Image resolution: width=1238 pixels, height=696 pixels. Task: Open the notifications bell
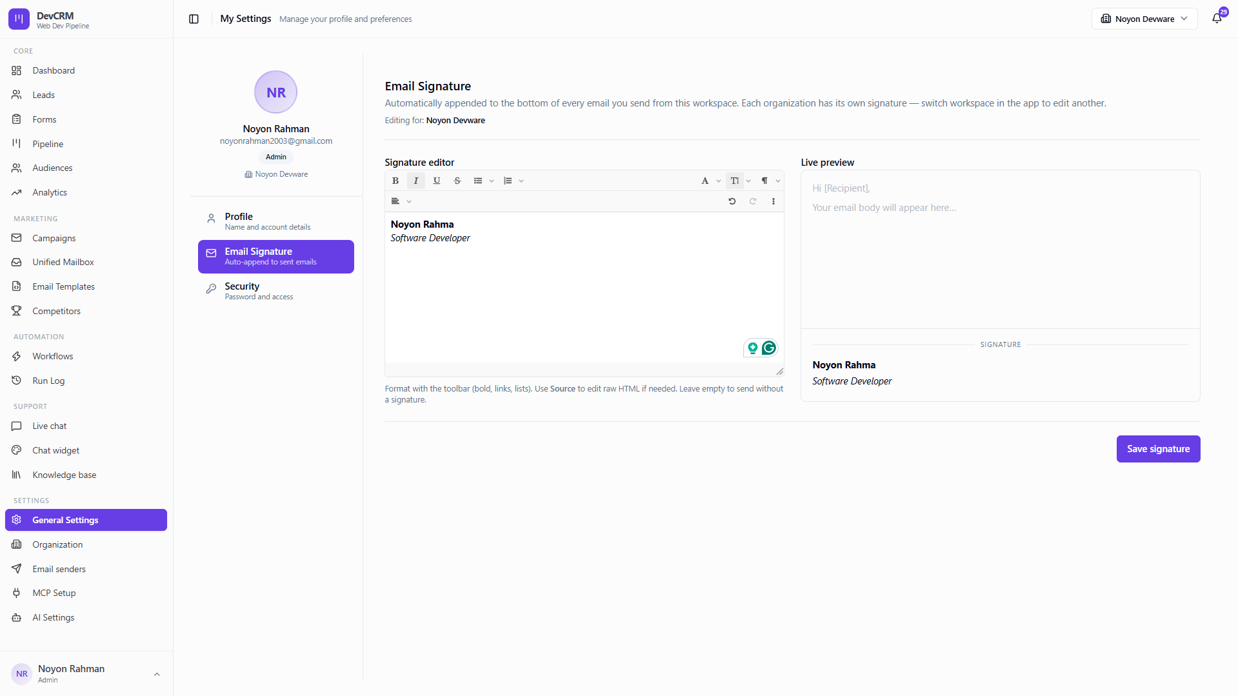(x=1217, y=19)
